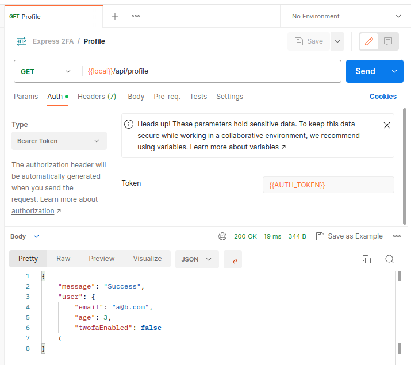Open the Cookies link
411x365 pixels.
383,97
